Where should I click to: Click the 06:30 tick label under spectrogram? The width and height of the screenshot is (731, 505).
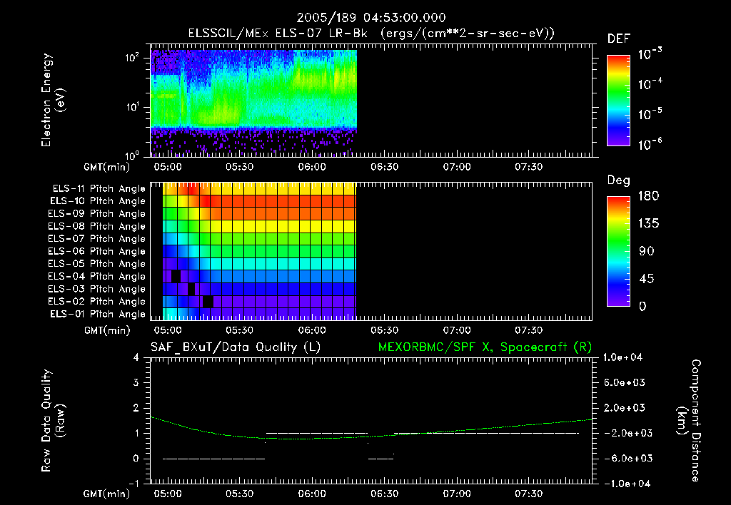click(x=384, y=167)
